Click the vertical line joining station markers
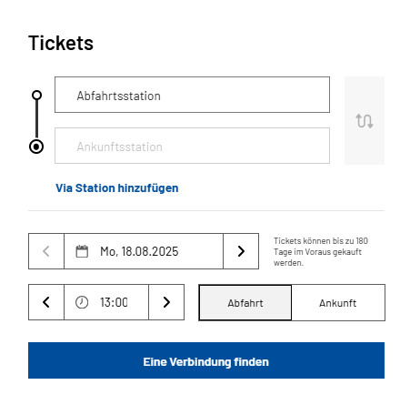Screen dimensions: 410x405 pos(36,119)
